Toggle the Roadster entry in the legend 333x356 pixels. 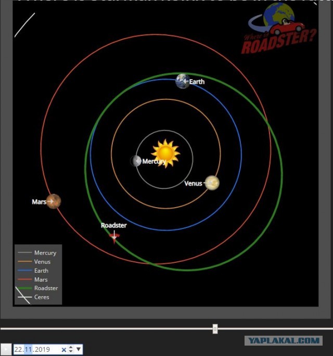tap(37, 288)
